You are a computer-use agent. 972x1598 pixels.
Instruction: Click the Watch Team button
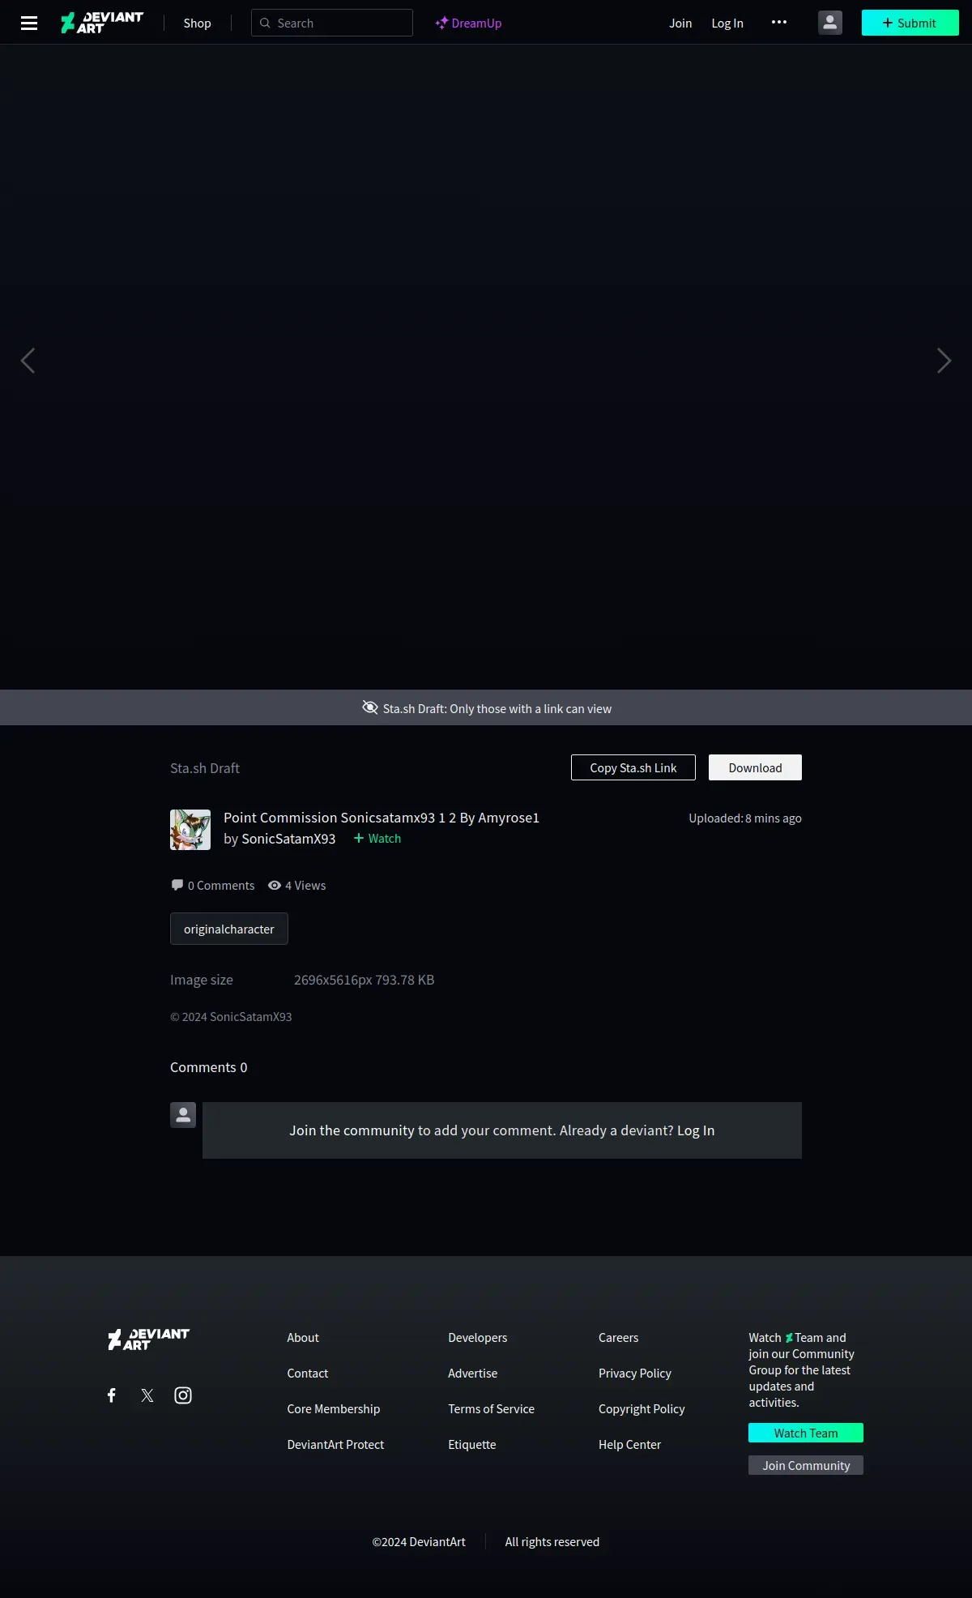(806, 1433)
